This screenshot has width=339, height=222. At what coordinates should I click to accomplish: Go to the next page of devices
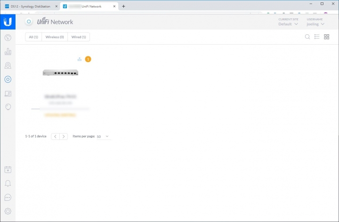(64, 136)
